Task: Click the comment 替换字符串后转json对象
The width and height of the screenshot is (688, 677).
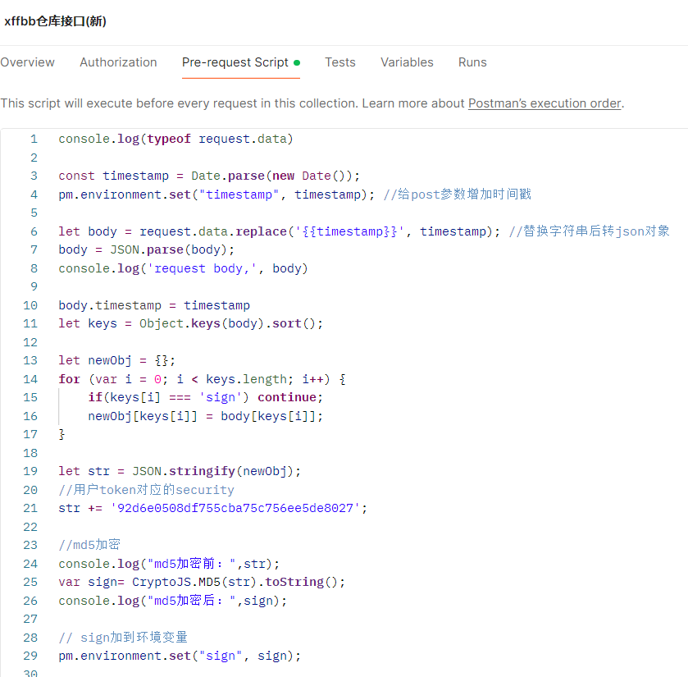Action: pyautogui.click(x=589, y=231)
